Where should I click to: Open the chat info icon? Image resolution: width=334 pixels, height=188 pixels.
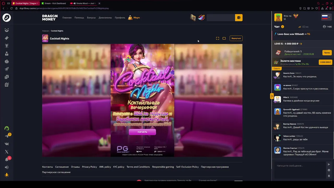pos(283,27)
